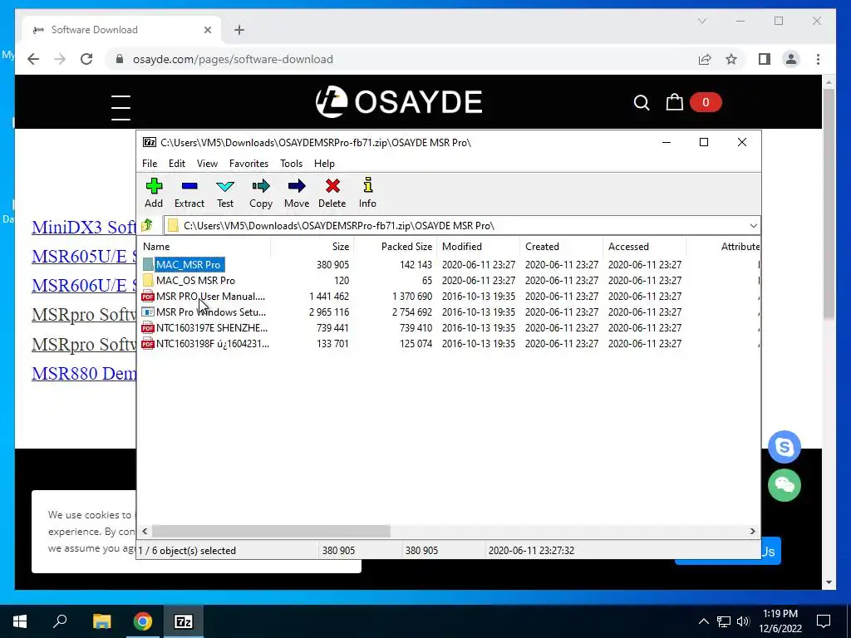This screenshot has width=851, height=638.
Task: Sort by the Packed Size column
Action: point(395,246)
